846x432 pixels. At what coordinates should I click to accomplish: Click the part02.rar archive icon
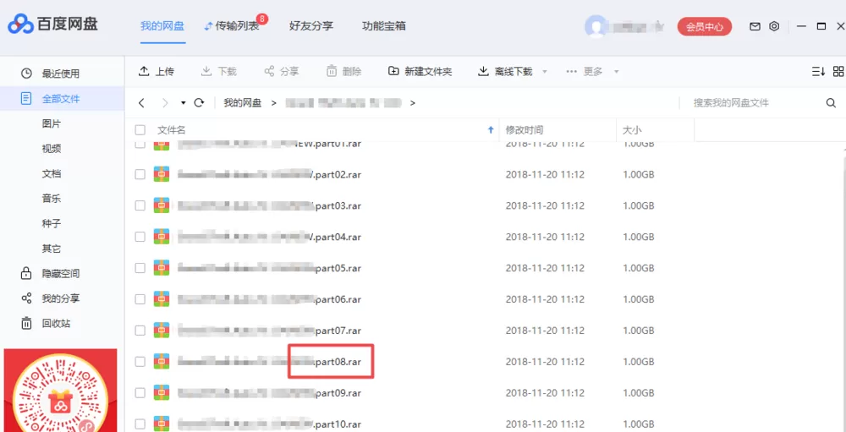(x=162, y=175)
